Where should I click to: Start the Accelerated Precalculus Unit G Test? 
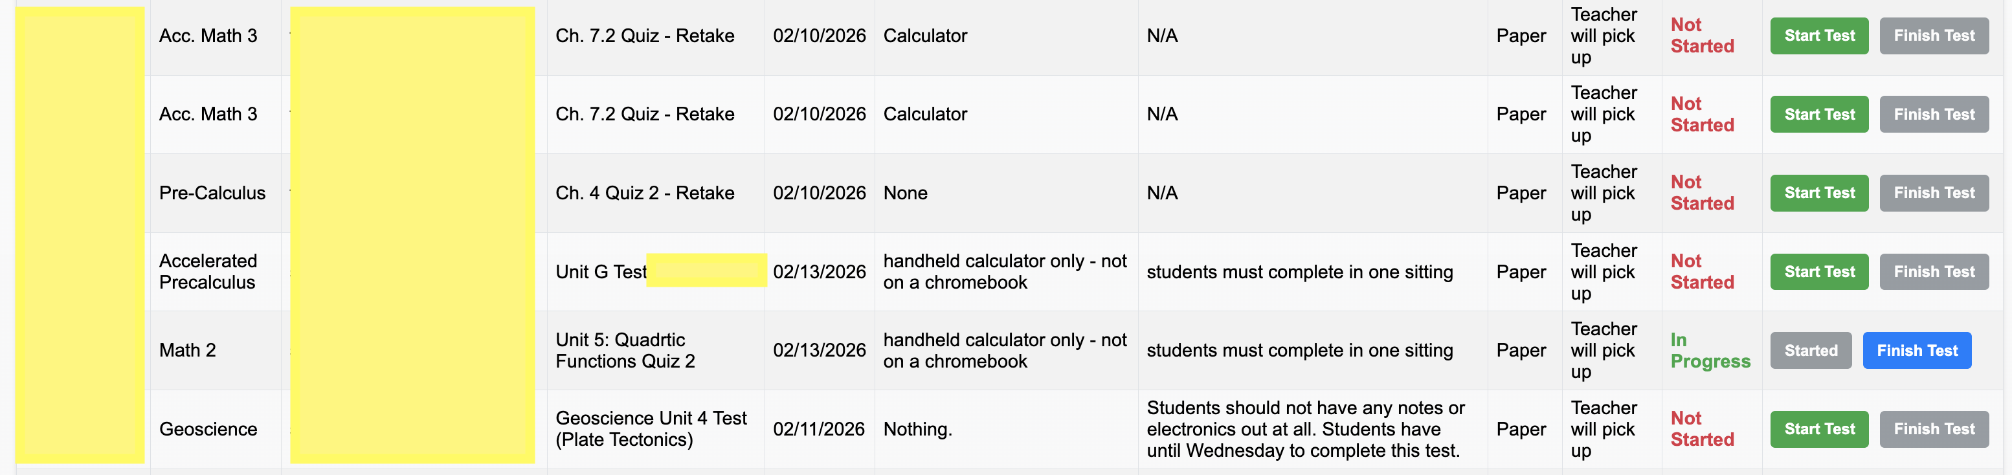[1818, 272]
